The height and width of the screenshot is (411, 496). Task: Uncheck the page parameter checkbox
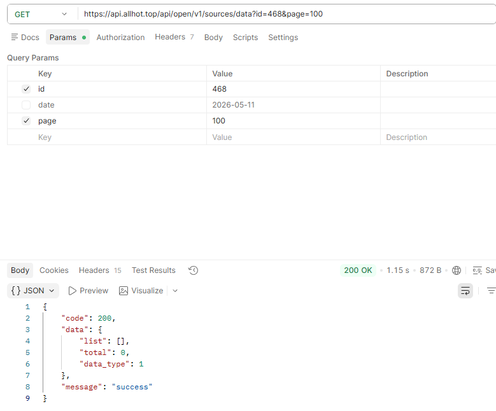point(26,121)
